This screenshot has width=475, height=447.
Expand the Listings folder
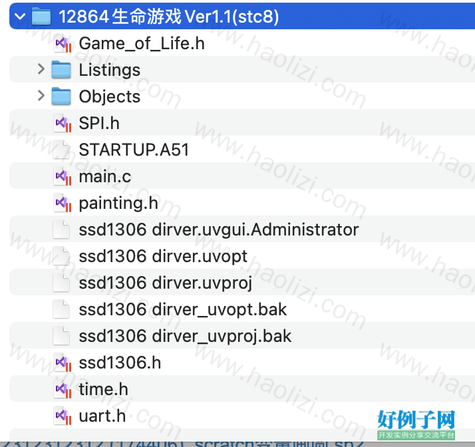click(41, 69)
